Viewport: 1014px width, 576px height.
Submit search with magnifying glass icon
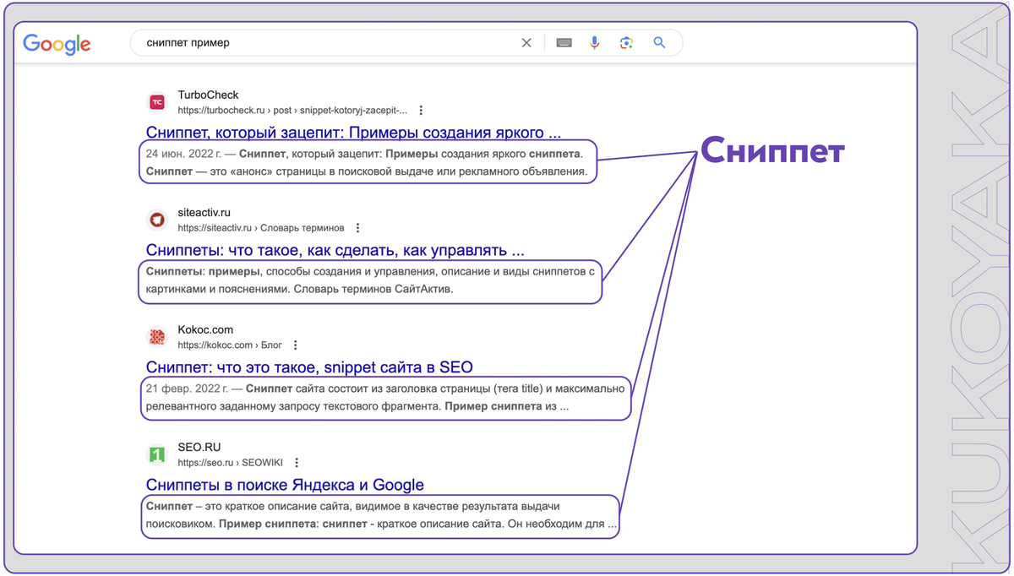[x=659, y=43]
